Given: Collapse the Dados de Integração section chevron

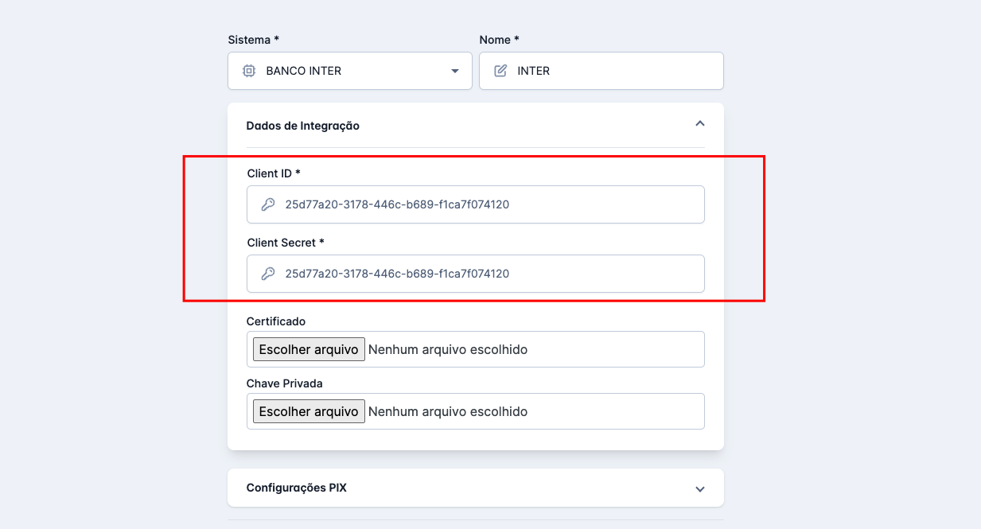Looking at the screenshot, I should 700,124.
